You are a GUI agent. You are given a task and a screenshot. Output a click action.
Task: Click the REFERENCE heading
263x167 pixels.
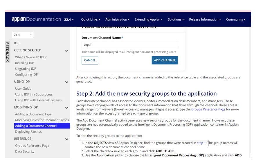[x=22, y=139]
